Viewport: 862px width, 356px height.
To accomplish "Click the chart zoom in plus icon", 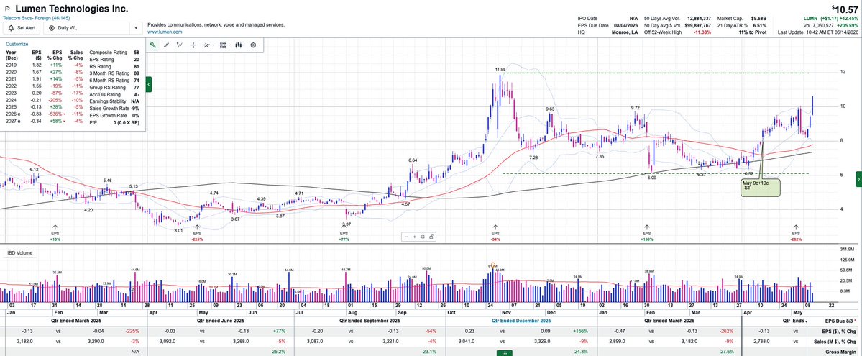I will pyautogui.click(x=415, y=237).
